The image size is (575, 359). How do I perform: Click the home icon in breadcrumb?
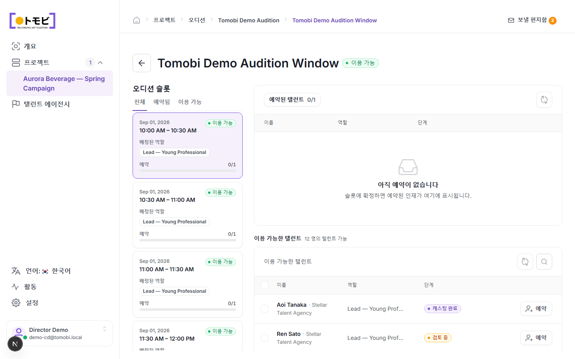tap(137, 20)
